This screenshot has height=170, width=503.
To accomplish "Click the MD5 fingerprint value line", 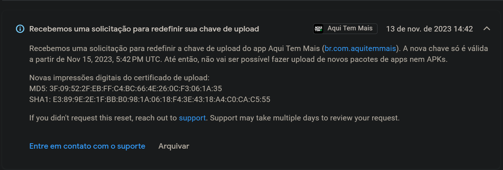I will (x=125, y=89).
